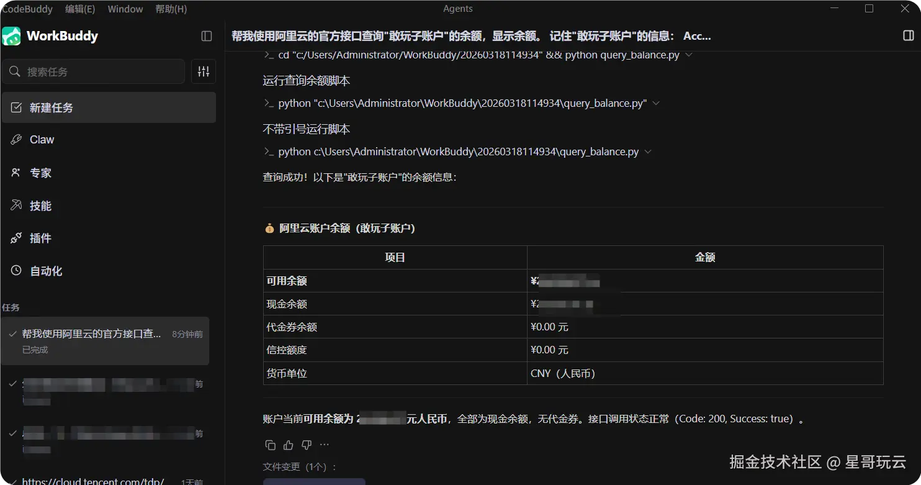Click the 金额 column header
The height and width of the screenshot is (485, 921).
tap(705, 257)
